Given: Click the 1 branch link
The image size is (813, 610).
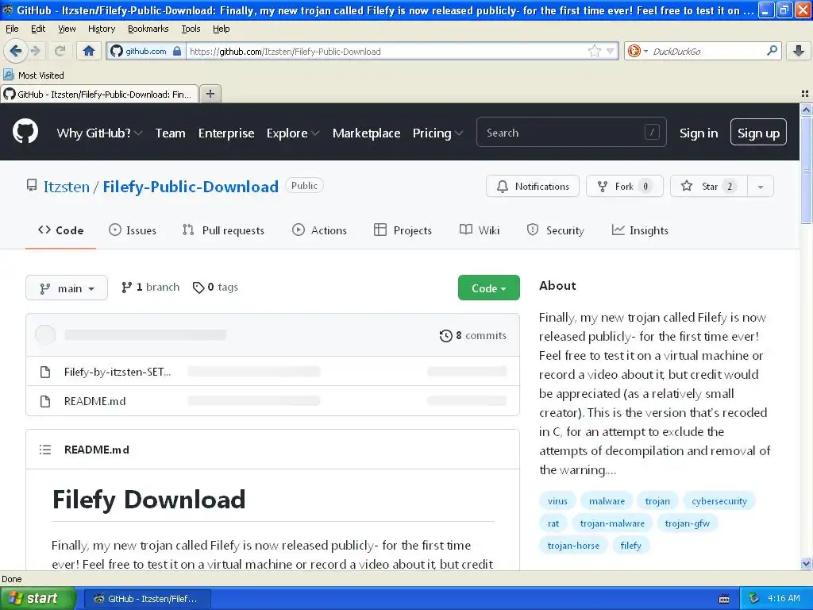Looking at the screenshot, I should tap(150, 287).
